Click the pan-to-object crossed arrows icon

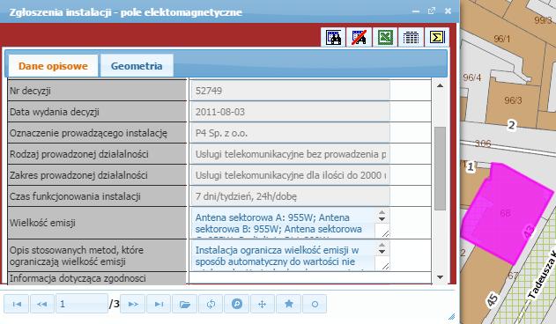(x=263, y=304)
